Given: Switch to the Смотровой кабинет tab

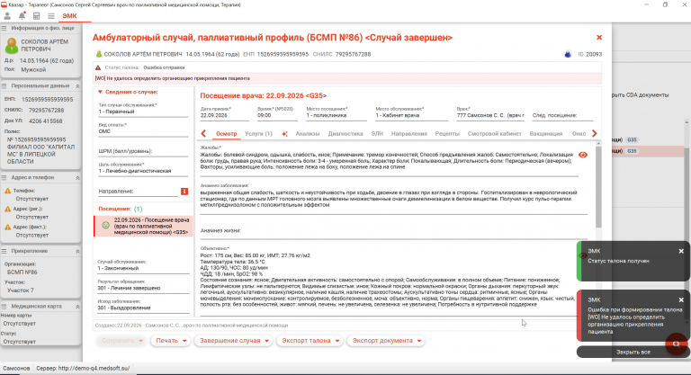Looking at the screenshot, I should [x=495, y=133].
